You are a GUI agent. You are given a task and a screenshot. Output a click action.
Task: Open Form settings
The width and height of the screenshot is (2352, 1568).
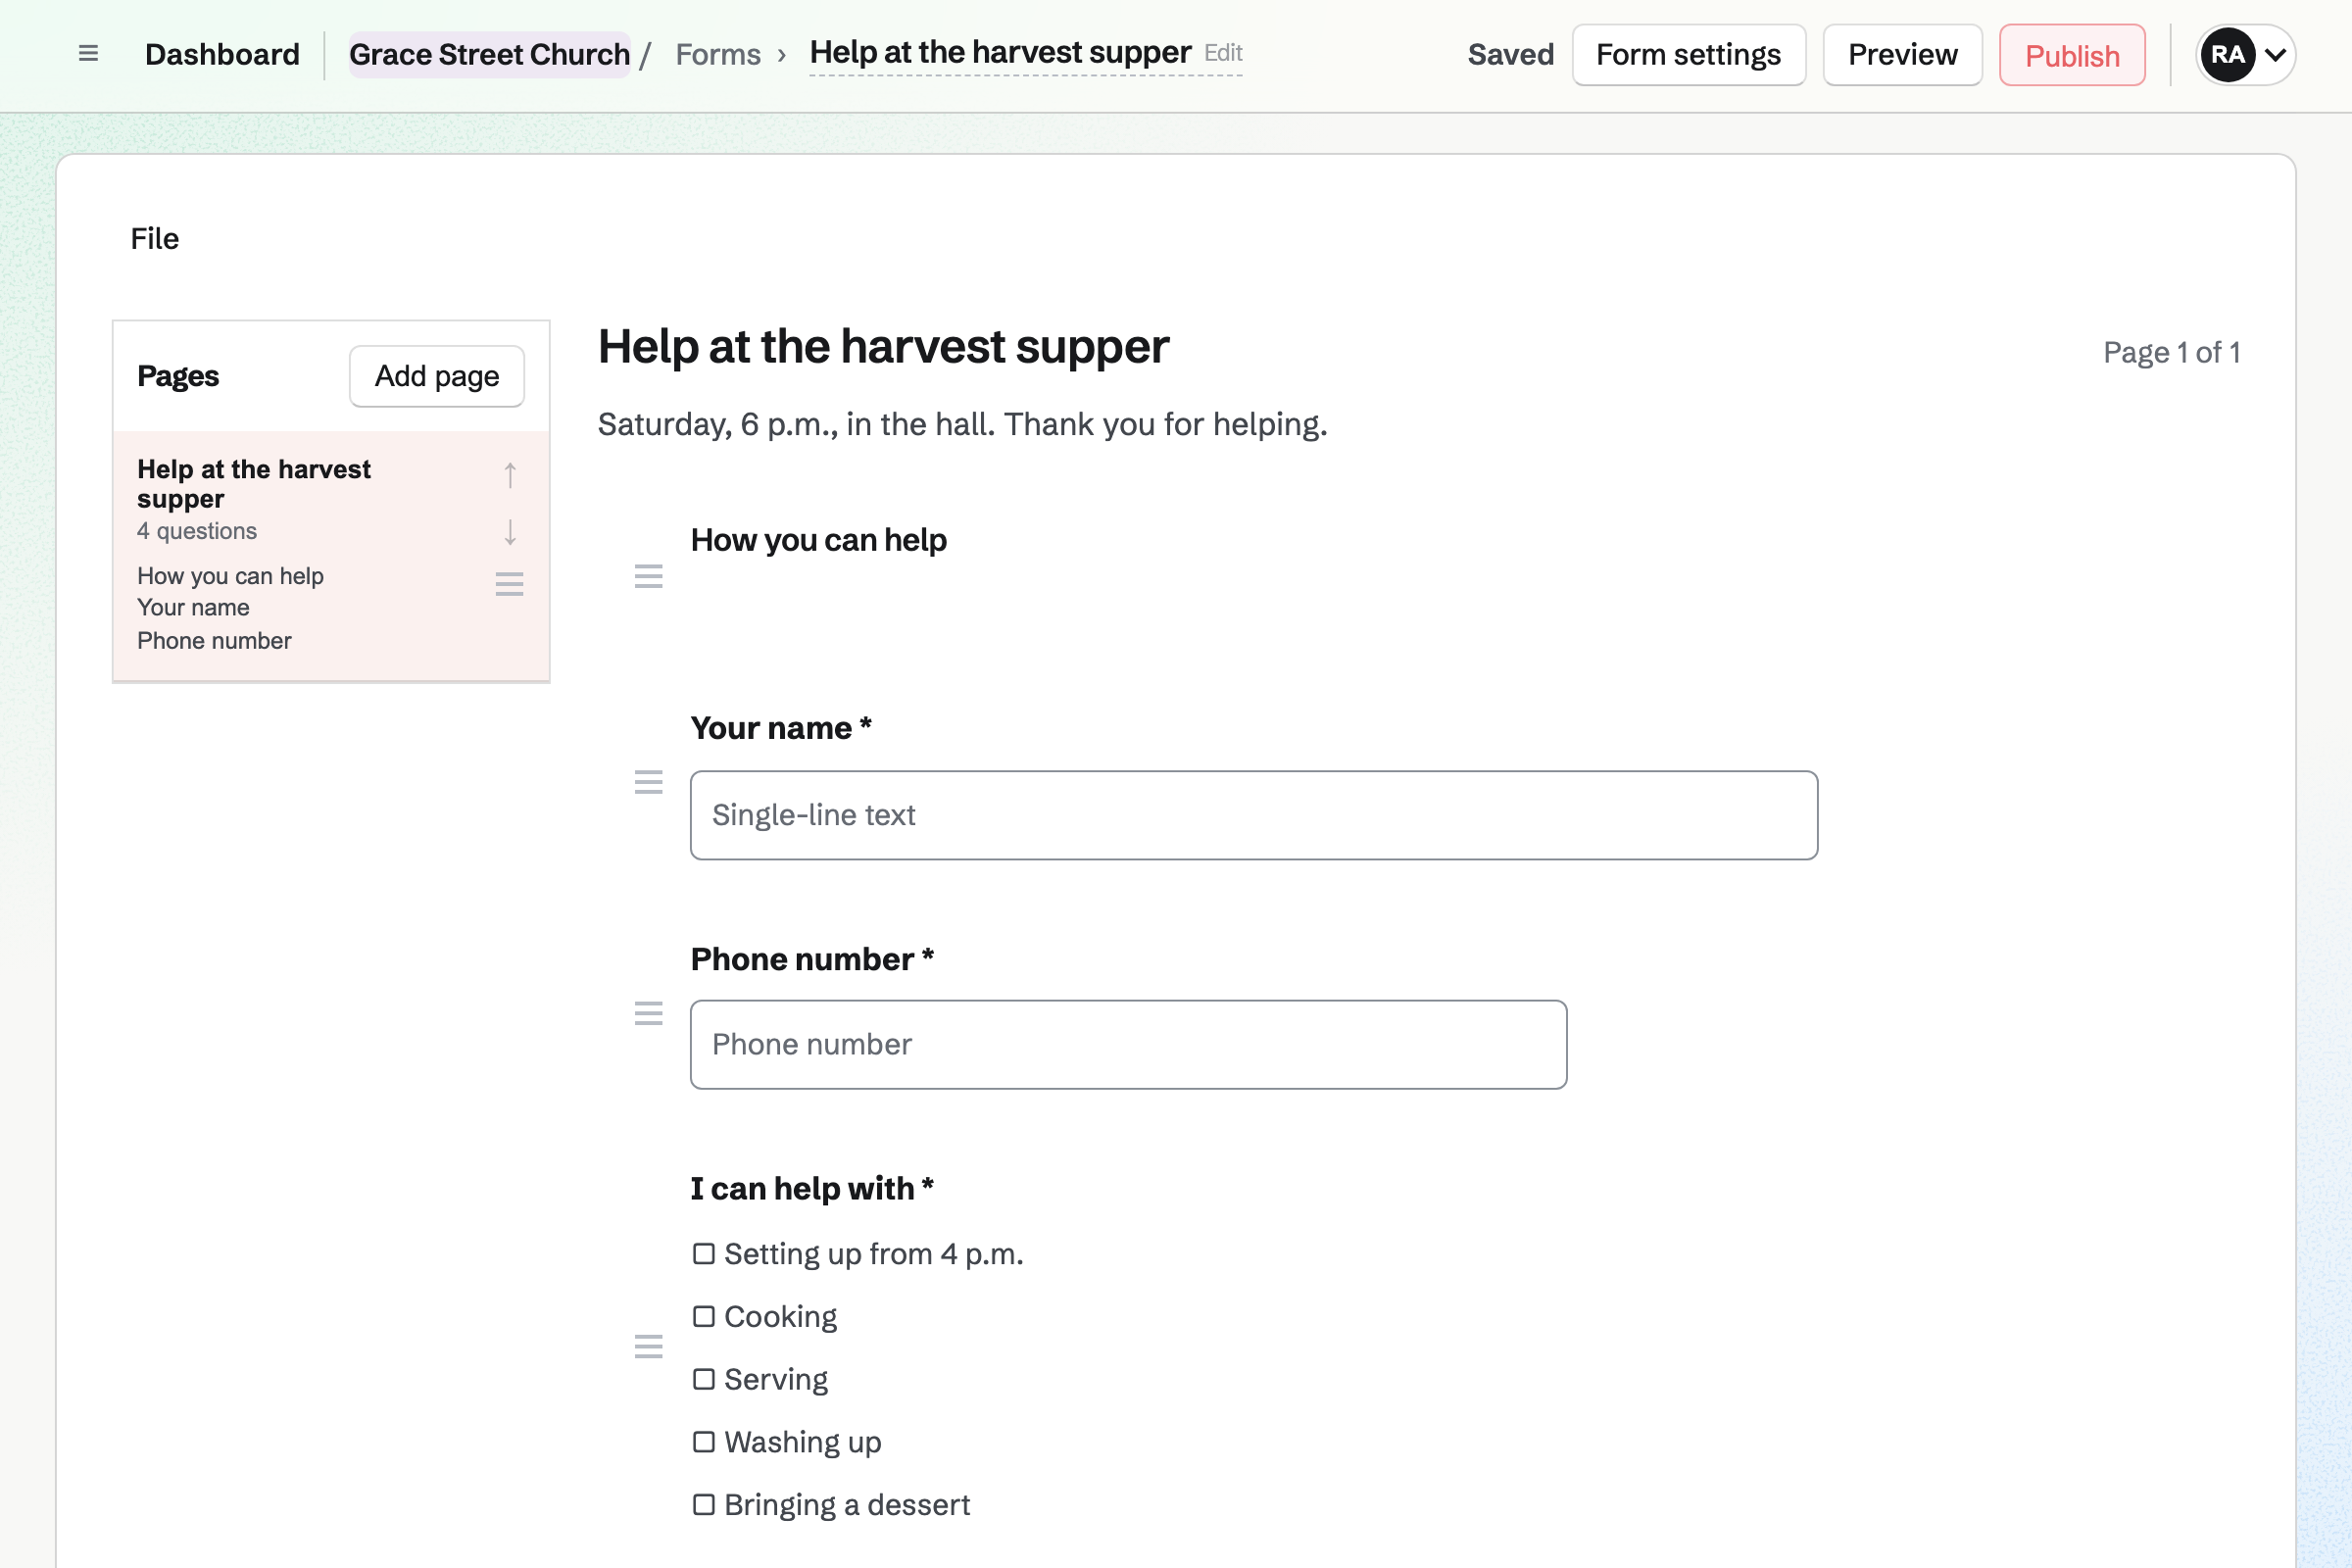pyautogui.click(x=1688, y=54)
